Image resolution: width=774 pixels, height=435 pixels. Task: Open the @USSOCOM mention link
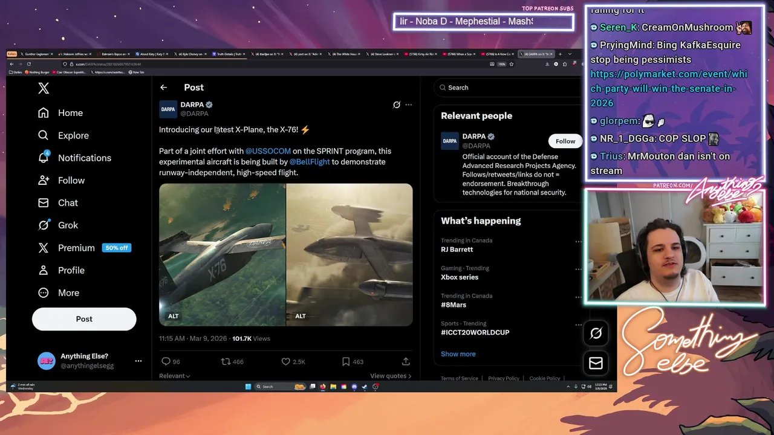[x=268, y=151]
